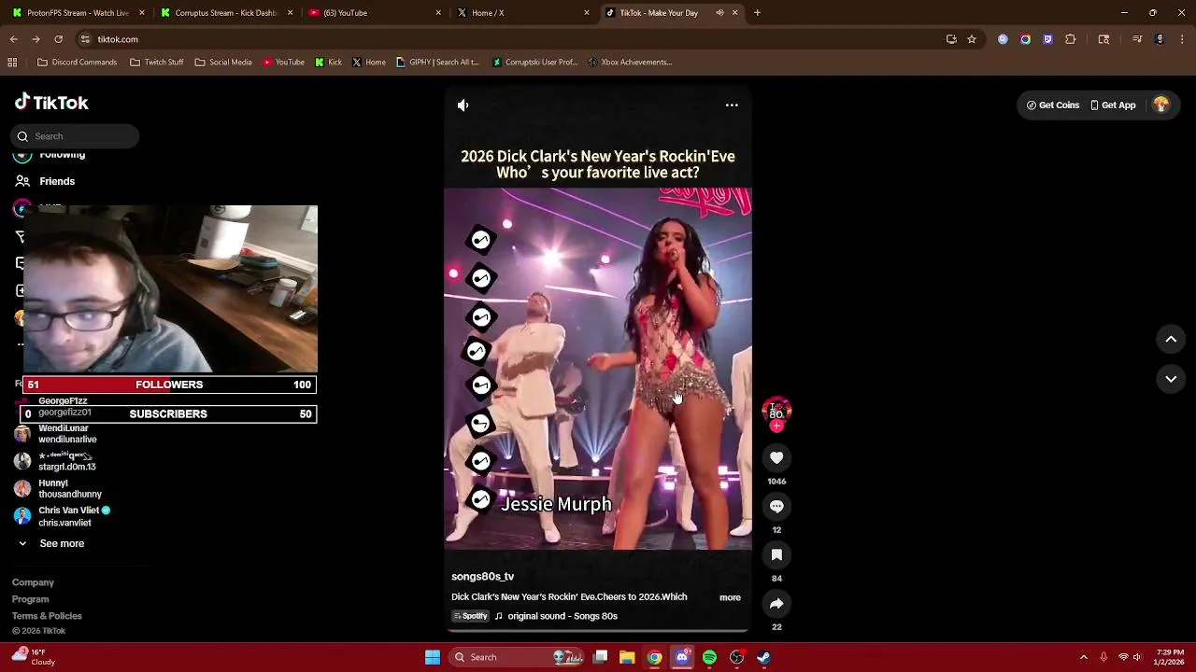1196x672 pixels.
Task: Open Steam from the taskbar
Action: [763, 657]
